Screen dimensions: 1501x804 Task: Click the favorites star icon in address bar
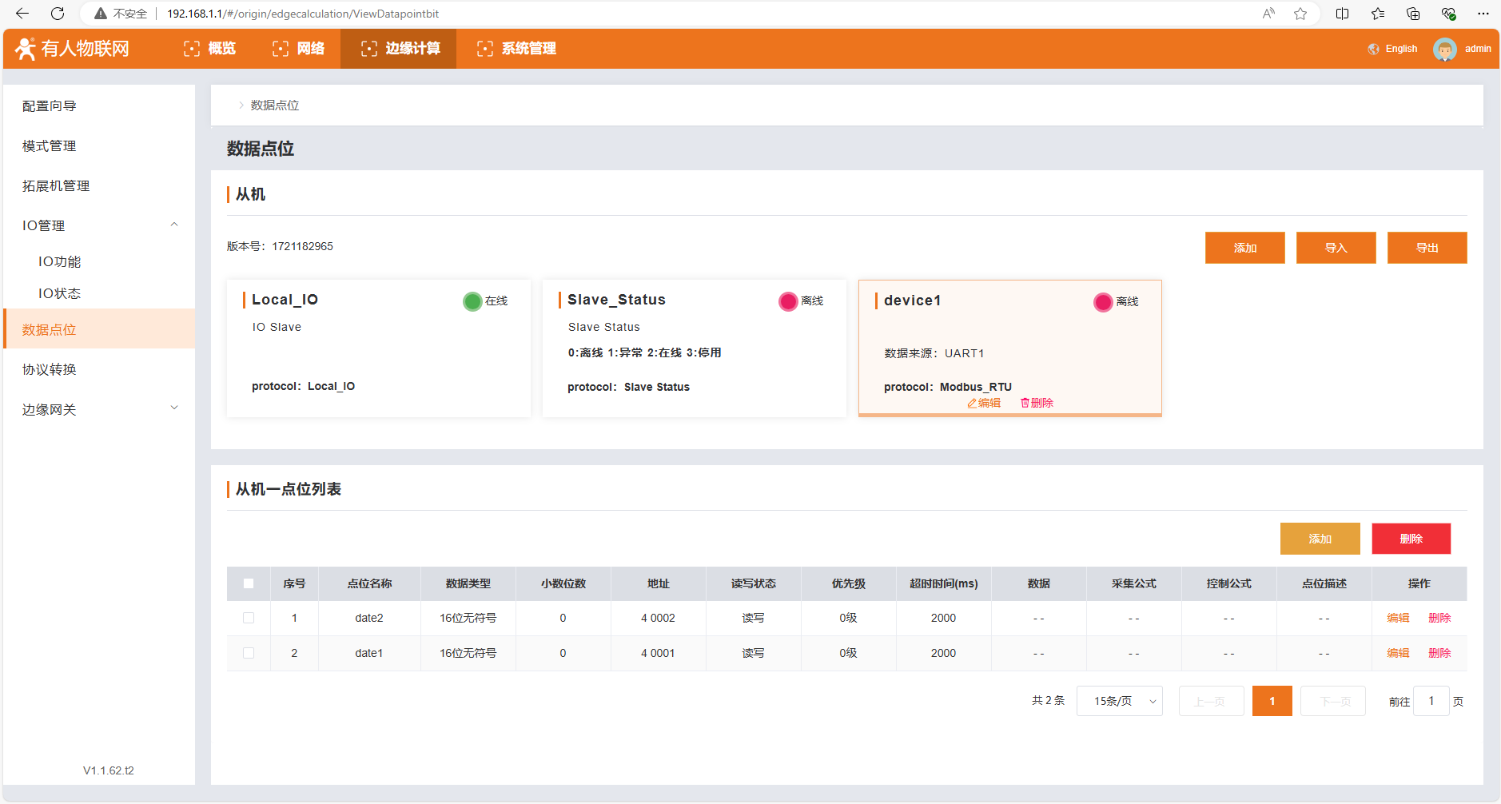1300,14
